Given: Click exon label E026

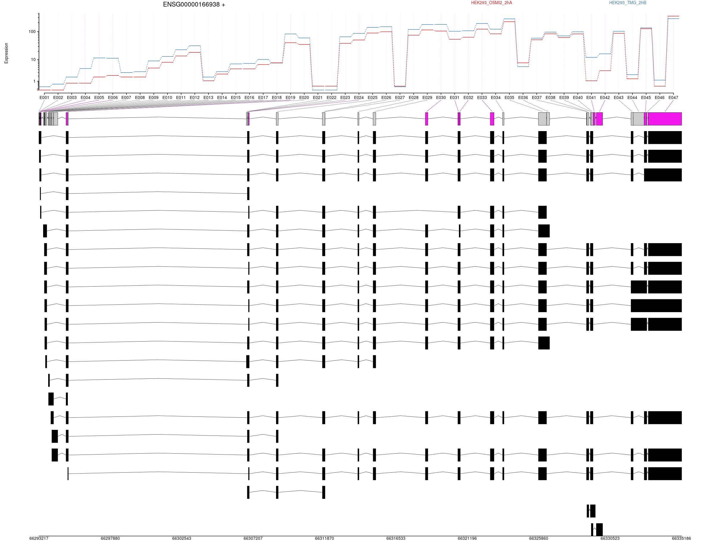Looking at the screenshot, I should coord(386,98).
